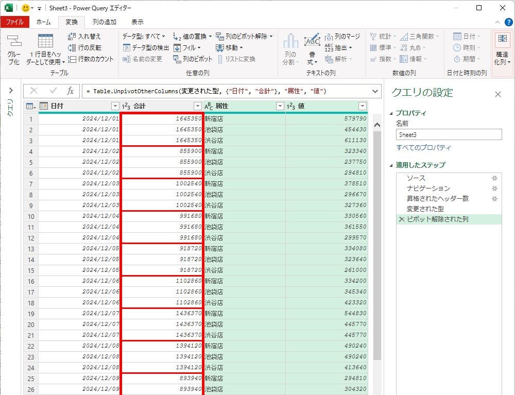Screen dimensions: 515x395
Task: Select the 変更された型 applied step
Action: pyautogui.click(x=425, y=209)
